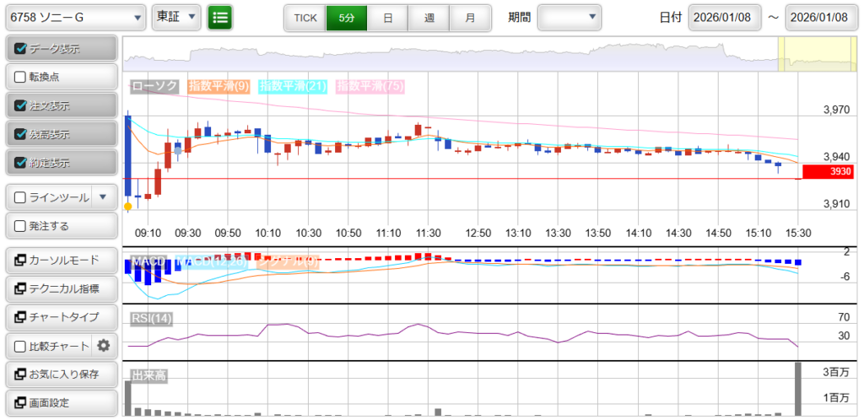The height and width of the screenshot is (420, 864).
Task: Open チャートタイプ window
Action: [x=61, y=317]
